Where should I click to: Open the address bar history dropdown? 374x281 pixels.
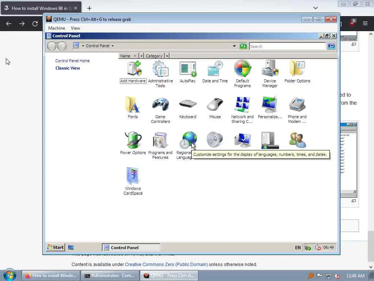tap(234, 46)
